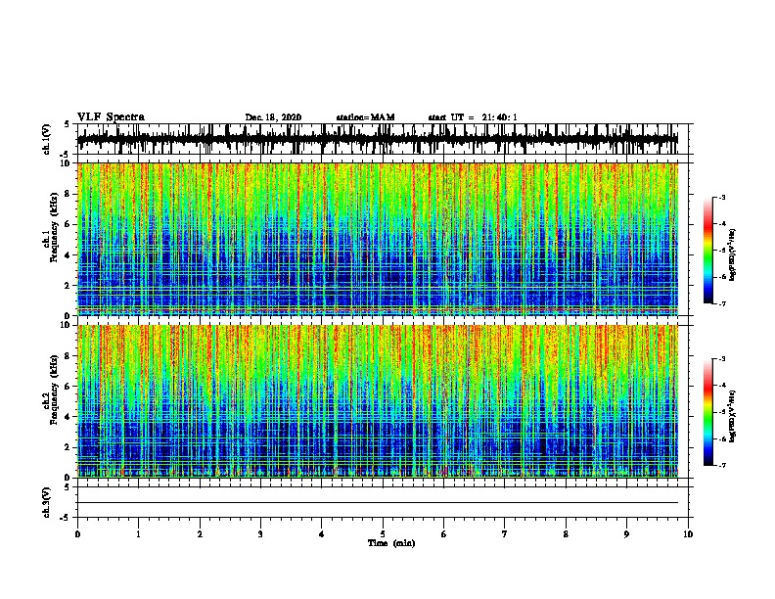Click time axis tick label "9"
Viewport: 775px width, 599px height.
(x=626, y=534)
